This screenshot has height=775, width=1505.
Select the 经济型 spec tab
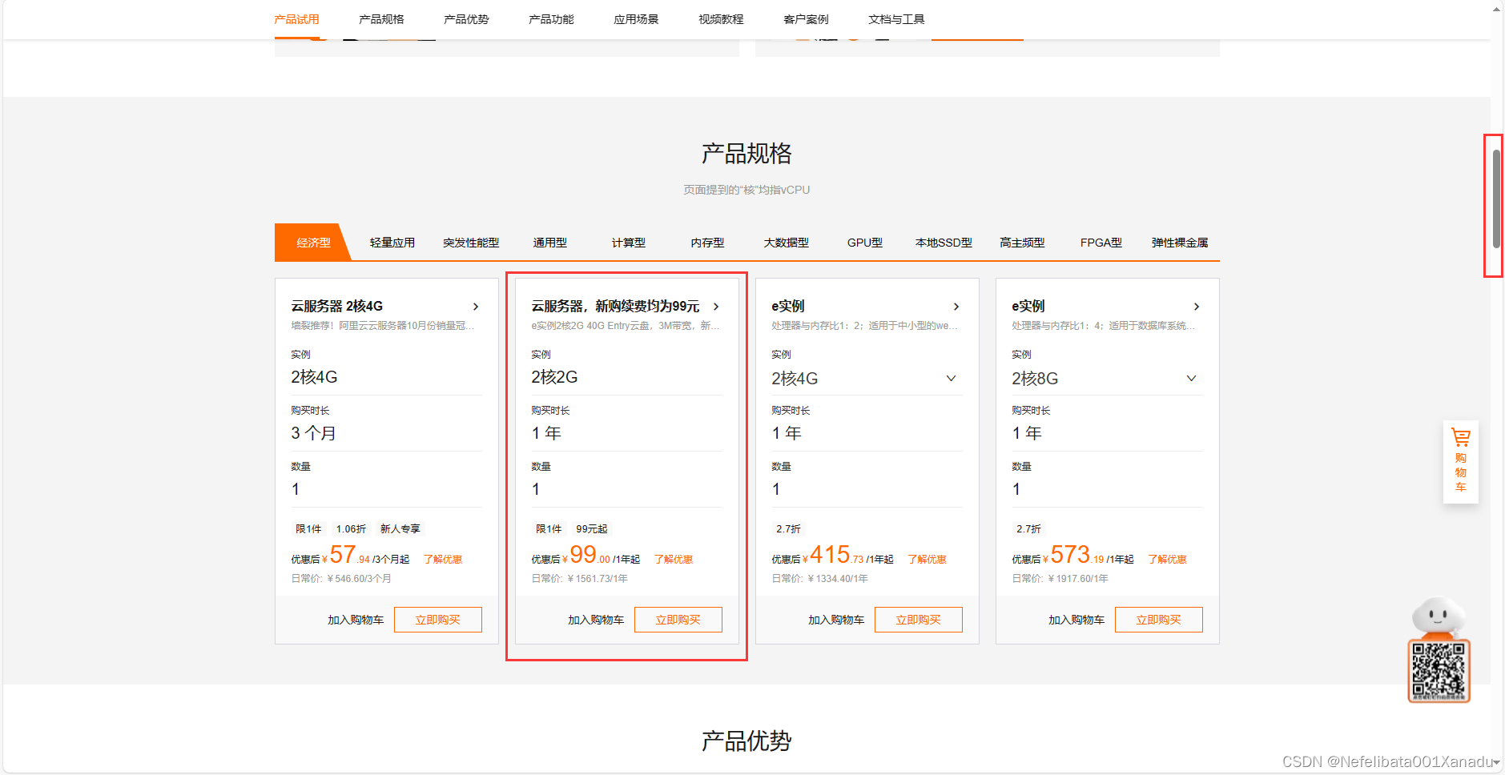pyautogui.click(x=313, y=243)
